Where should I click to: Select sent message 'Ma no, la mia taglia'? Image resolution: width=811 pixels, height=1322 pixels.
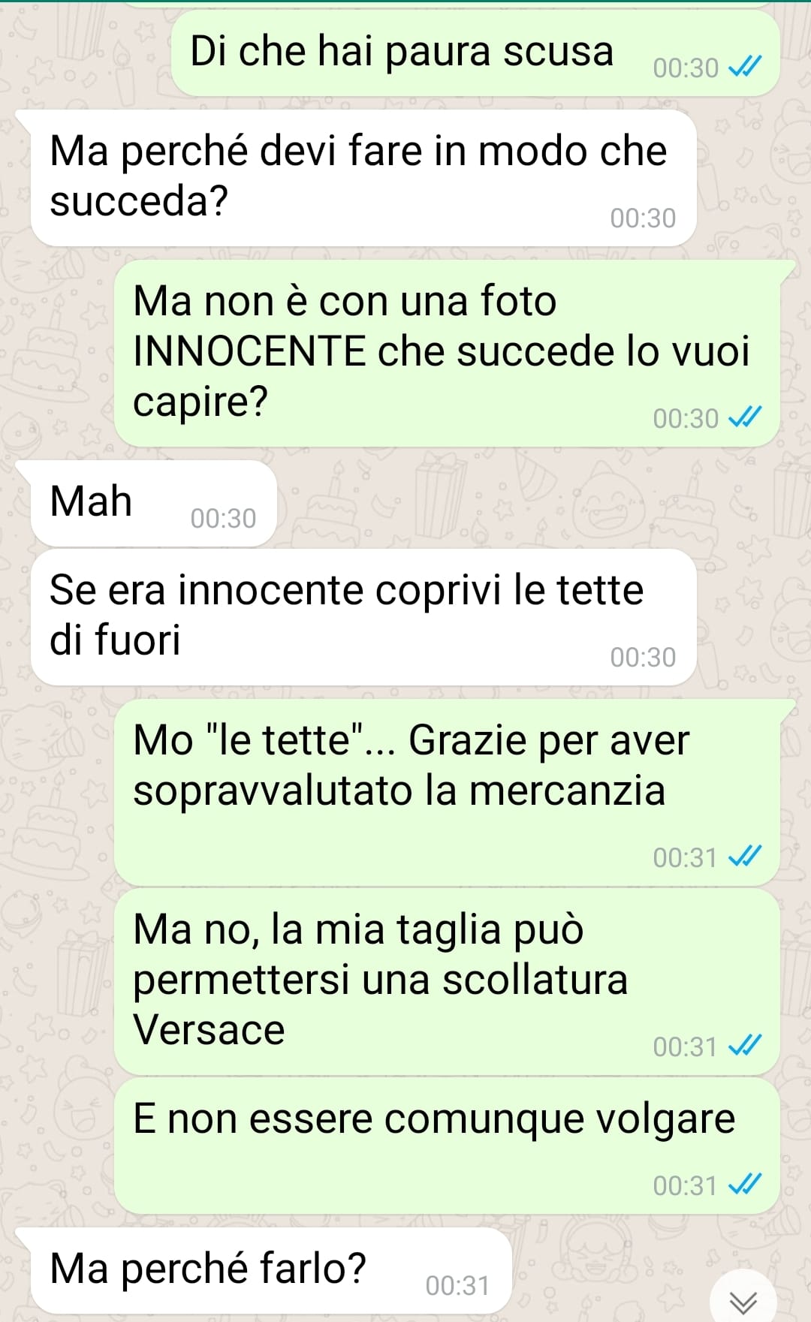pyautogui.click(x=447, y=981)
